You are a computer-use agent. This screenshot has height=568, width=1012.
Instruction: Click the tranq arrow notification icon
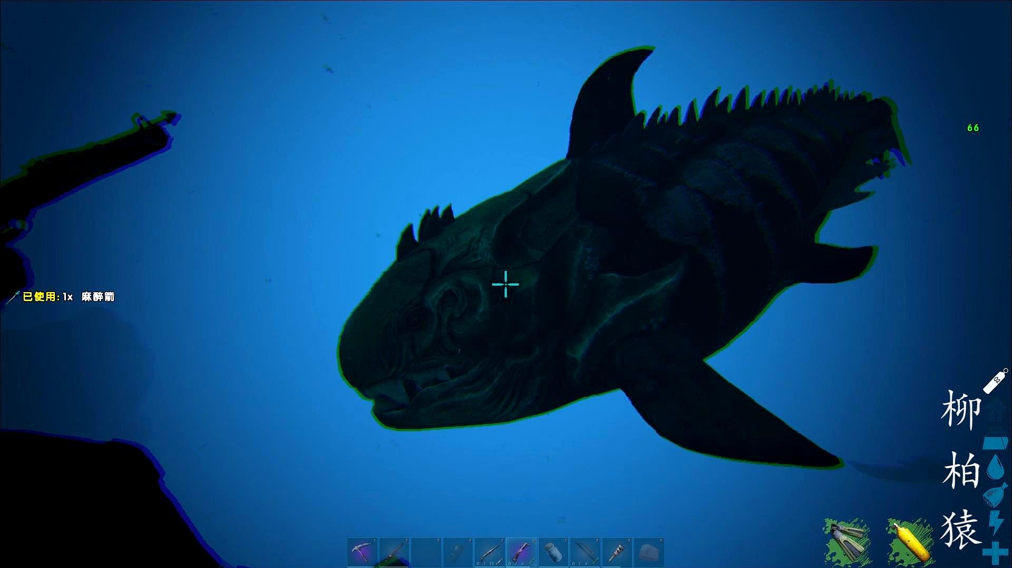coord(13,297)
